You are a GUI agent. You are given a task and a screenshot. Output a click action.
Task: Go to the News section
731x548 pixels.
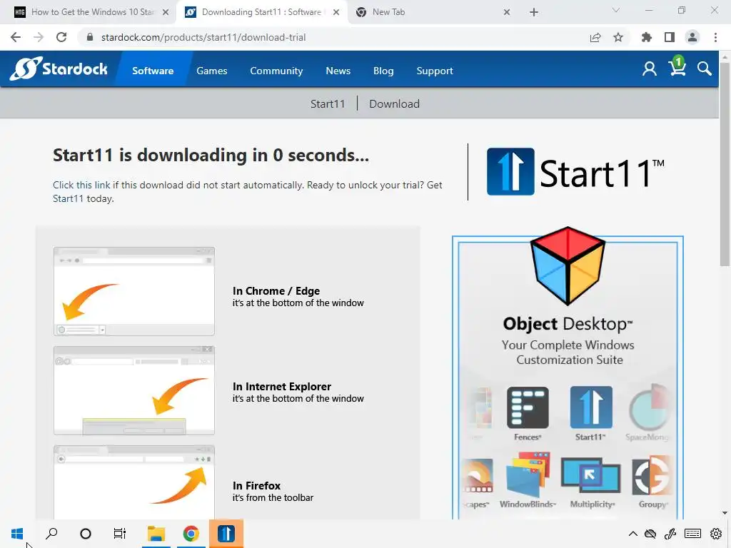pos(338,71)
